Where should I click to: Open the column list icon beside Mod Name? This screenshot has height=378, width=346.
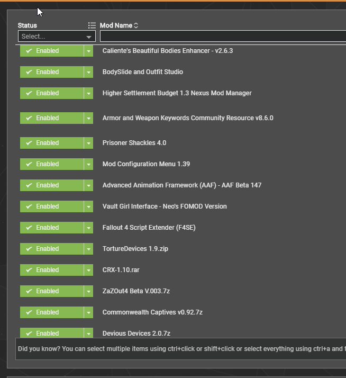point(92,25)
